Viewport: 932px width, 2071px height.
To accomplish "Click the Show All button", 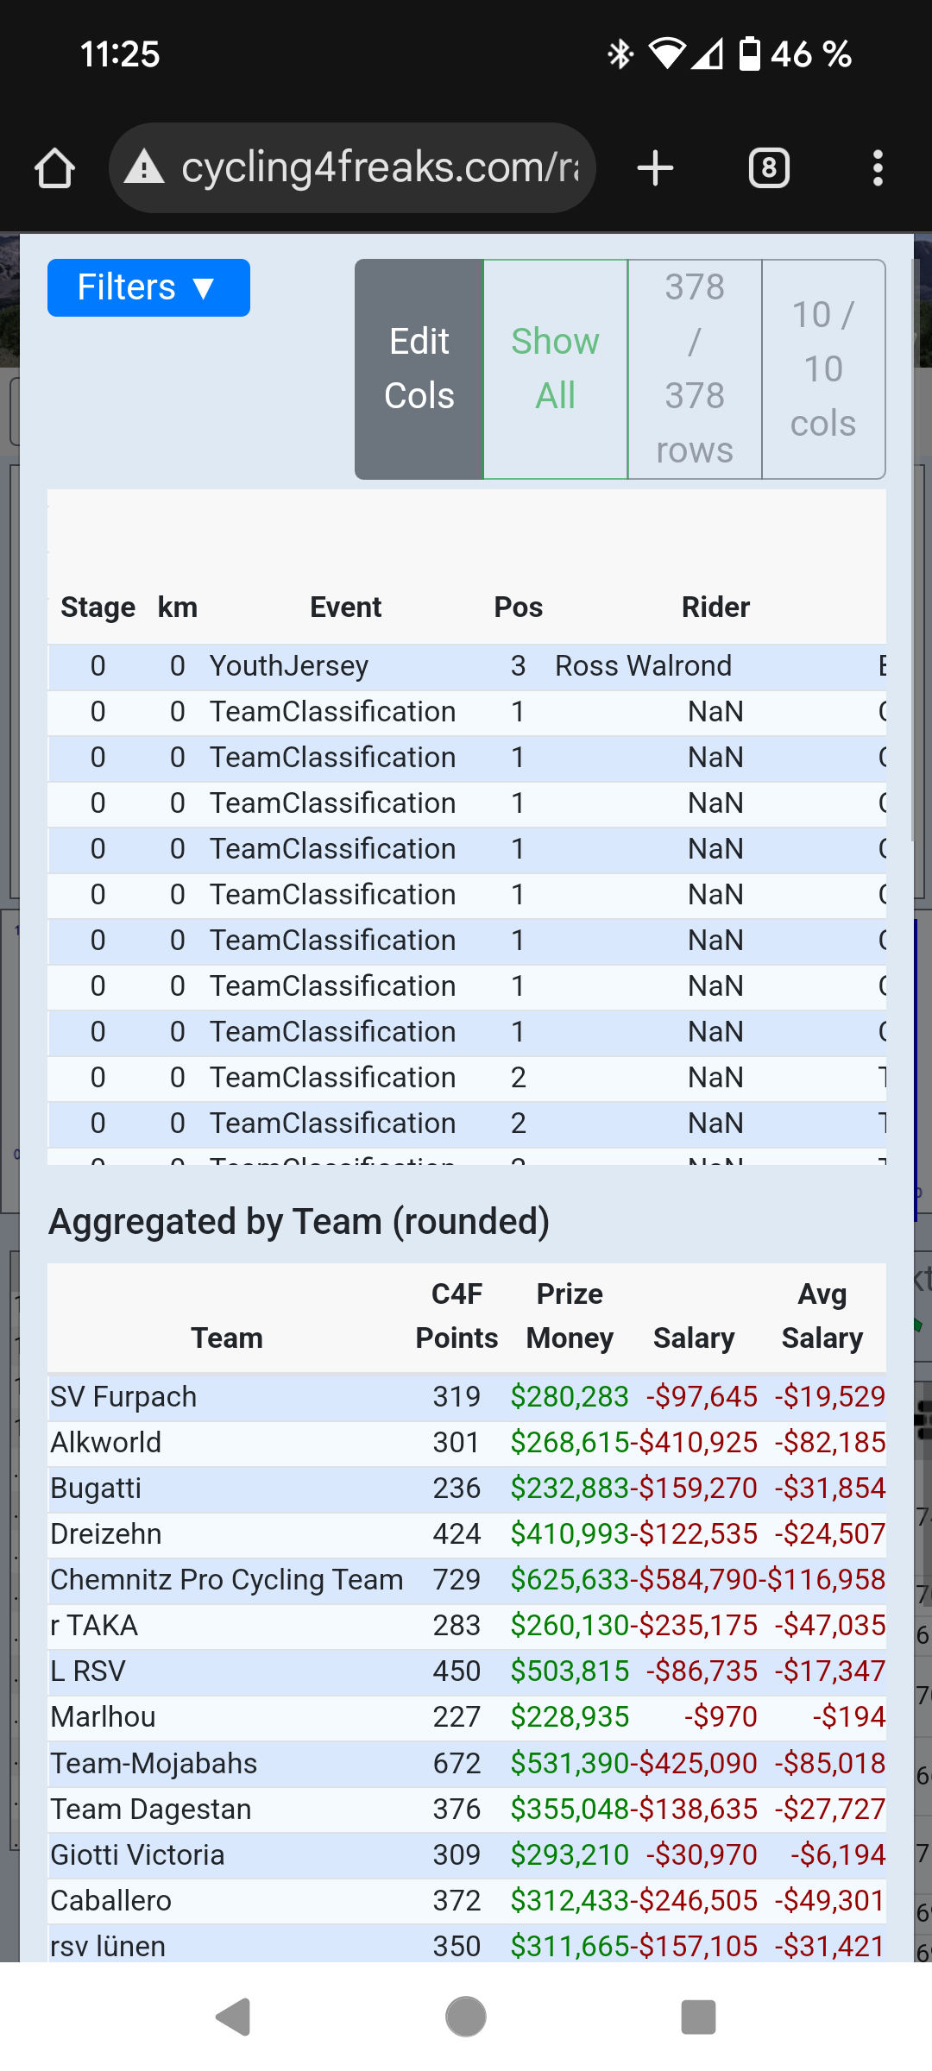I will click(555, 369).
